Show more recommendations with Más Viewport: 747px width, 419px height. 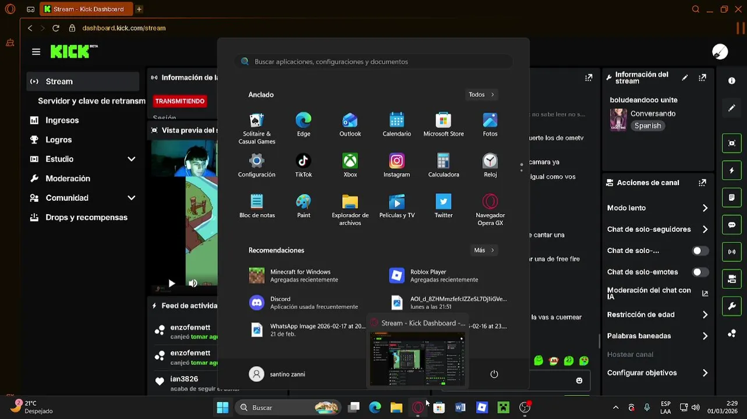click(484, 250)
